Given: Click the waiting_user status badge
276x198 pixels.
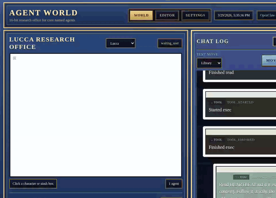Looking at the screenshot, I should (170, 43).
